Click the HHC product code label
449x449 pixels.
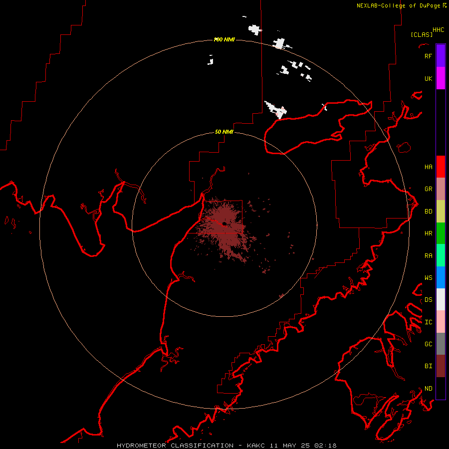(x=439, y=30)
